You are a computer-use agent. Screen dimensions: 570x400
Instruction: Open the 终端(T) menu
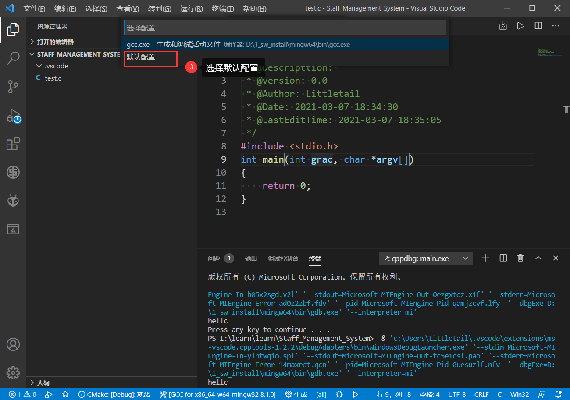coord(223,8)
